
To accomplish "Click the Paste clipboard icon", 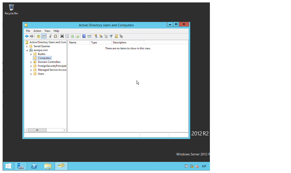I will coord(55,36).
